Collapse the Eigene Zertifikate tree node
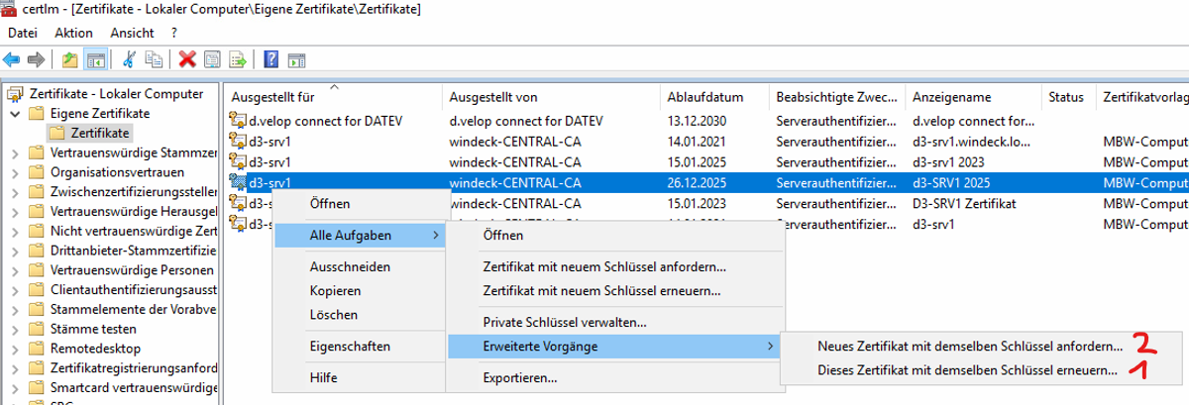 pyautogui.click(x=15, y=114)
